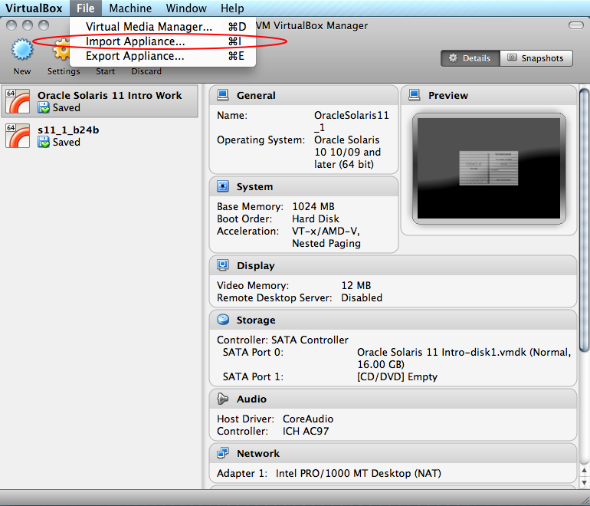Click the Audio section speaker icon
Screen dimensions: 590x506
pos(223,399)
